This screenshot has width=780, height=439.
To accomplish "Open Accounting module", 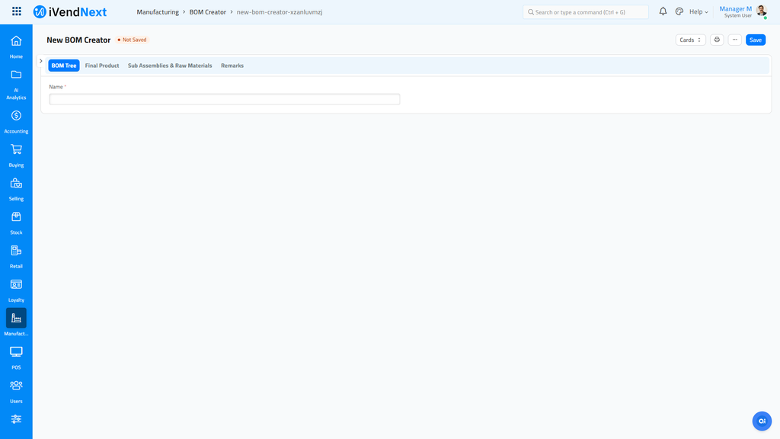I will point(16,122).
